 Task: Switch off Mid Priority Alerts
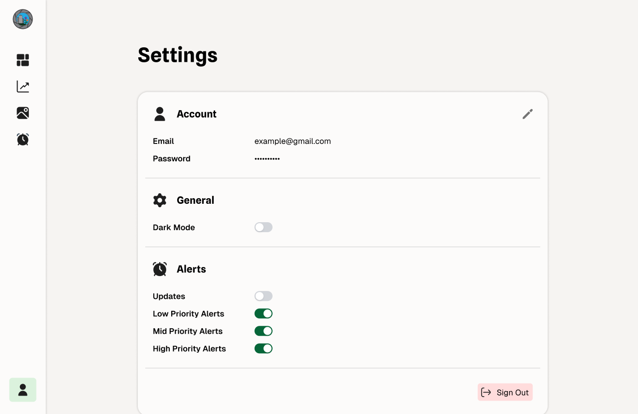264,331
